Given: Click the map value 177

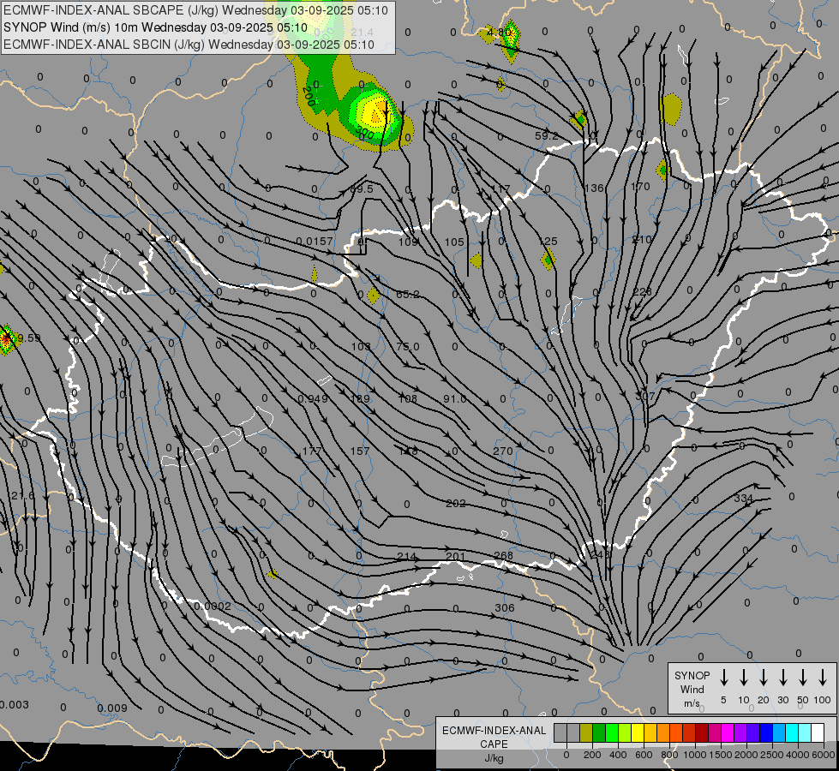Looking at the screenshot, I should pyautogui.click(x=312, y=451).
